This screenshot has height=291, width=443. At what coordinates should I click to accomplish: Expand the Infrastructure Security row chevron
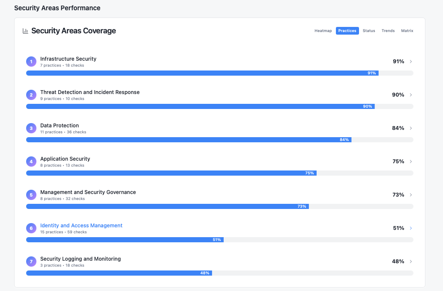[410, 61]
